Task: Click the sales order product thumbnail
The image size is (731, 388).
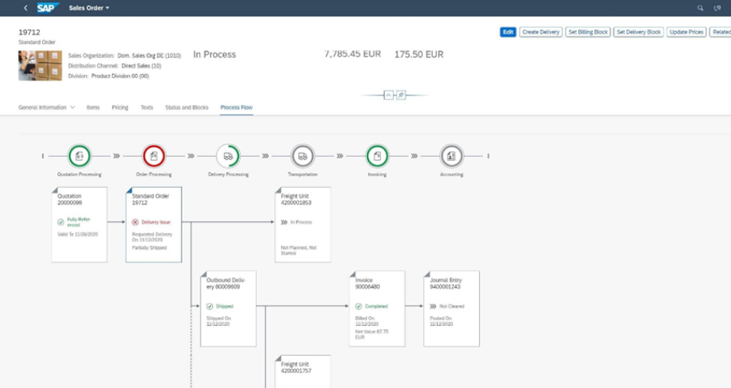Action: (x=40, y=66)
